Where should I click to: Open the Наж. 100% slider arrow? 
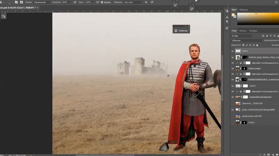[93, 2]
